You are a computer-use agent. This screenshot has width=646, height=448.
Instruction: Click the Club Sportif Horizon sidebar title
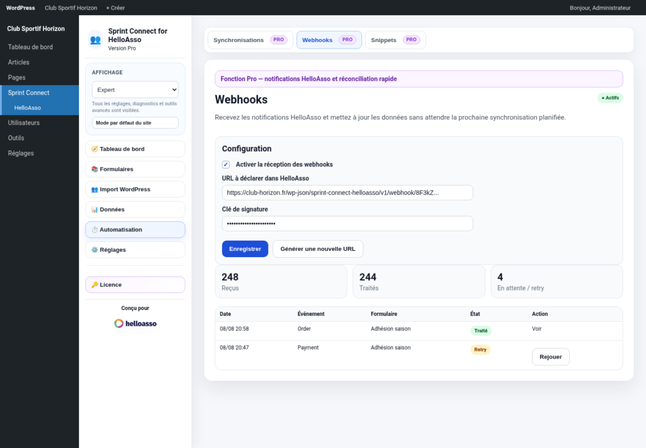[x=36, y=29]
